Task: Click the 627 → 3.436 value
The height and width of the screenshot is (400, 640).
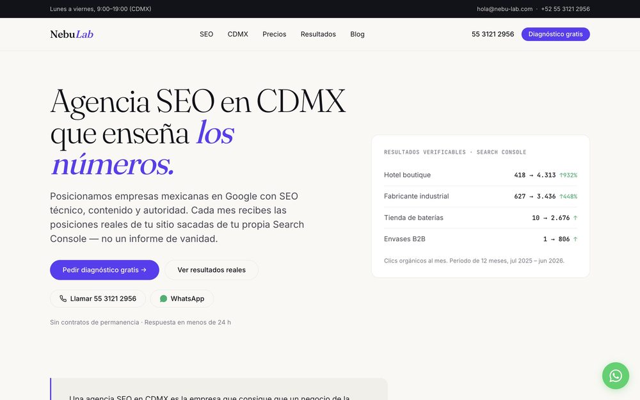Action: click(534, 196)
